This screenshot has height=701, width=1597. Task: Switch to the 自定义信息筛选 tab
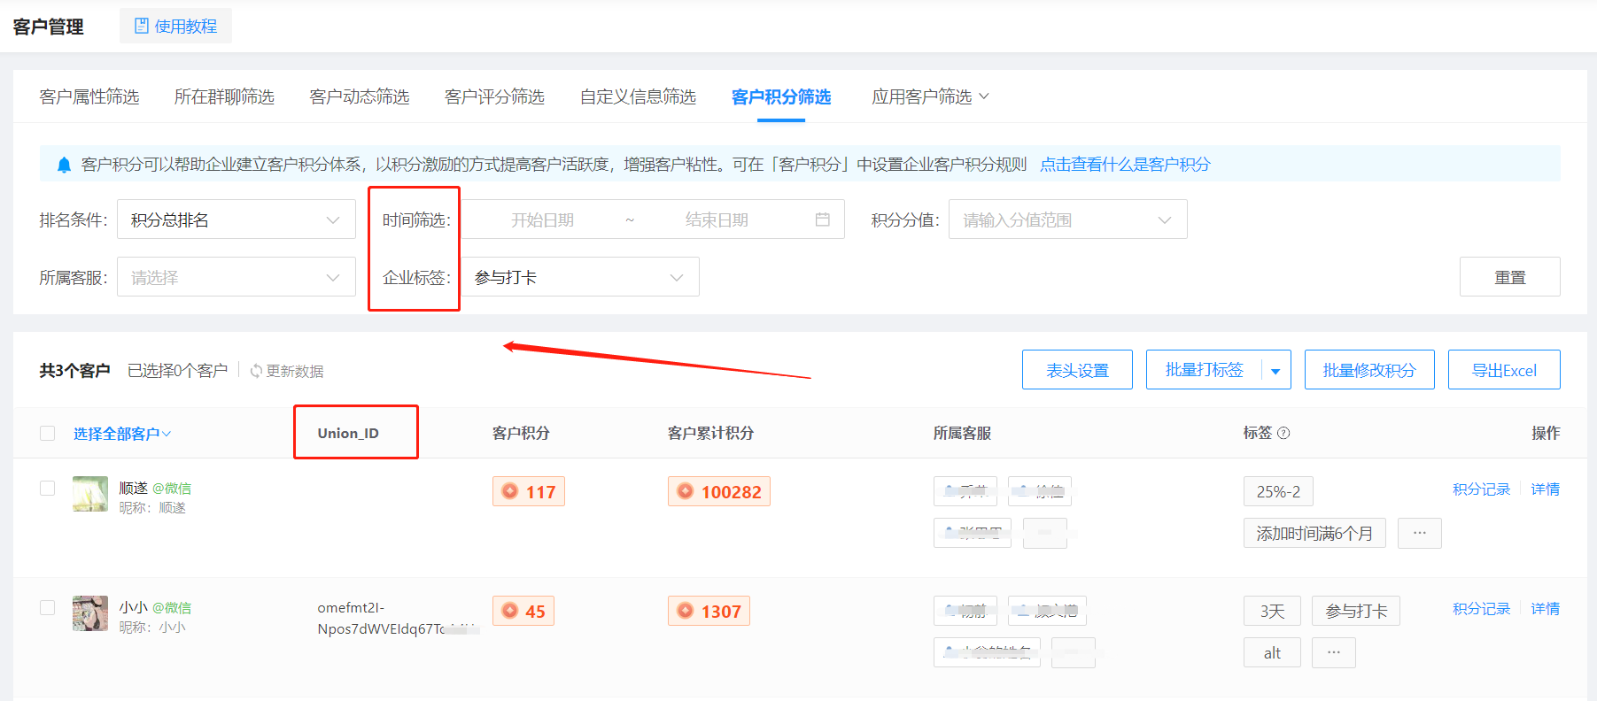pos(638,96)
